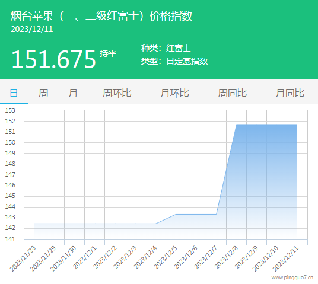Open the 周同比 tab
The width and height of the screenshot is (318, 284).
point(232,93)
